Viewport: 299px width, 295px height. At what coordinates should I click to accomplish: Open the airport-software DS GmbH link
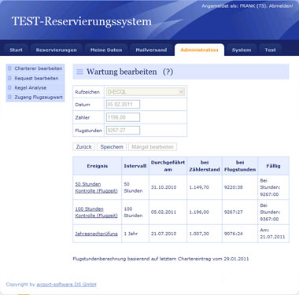point(66,284)
